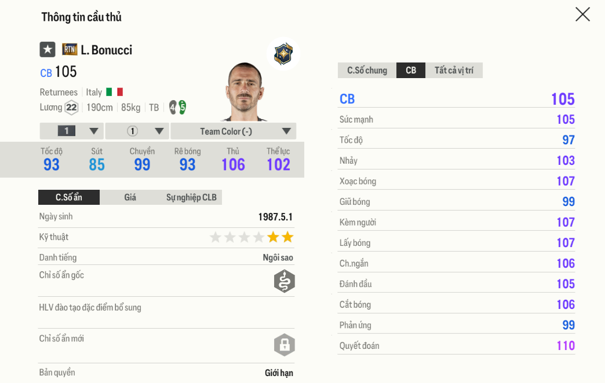This screenshot has height=383, width=605.
Task: Click the green right foot icon
Action: (183, 107)
